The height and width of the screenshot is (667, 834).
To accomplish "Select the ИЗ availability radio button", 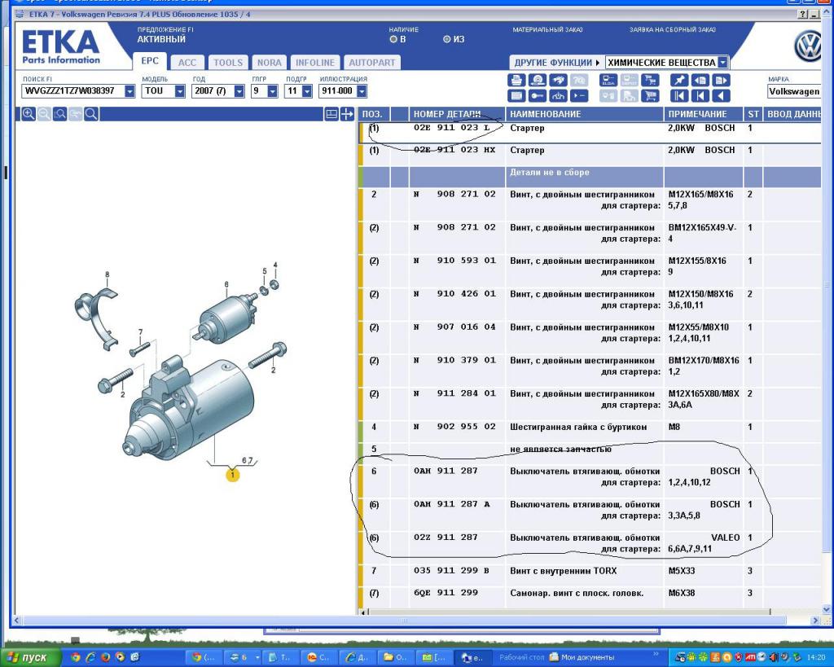I will point(447,39).
